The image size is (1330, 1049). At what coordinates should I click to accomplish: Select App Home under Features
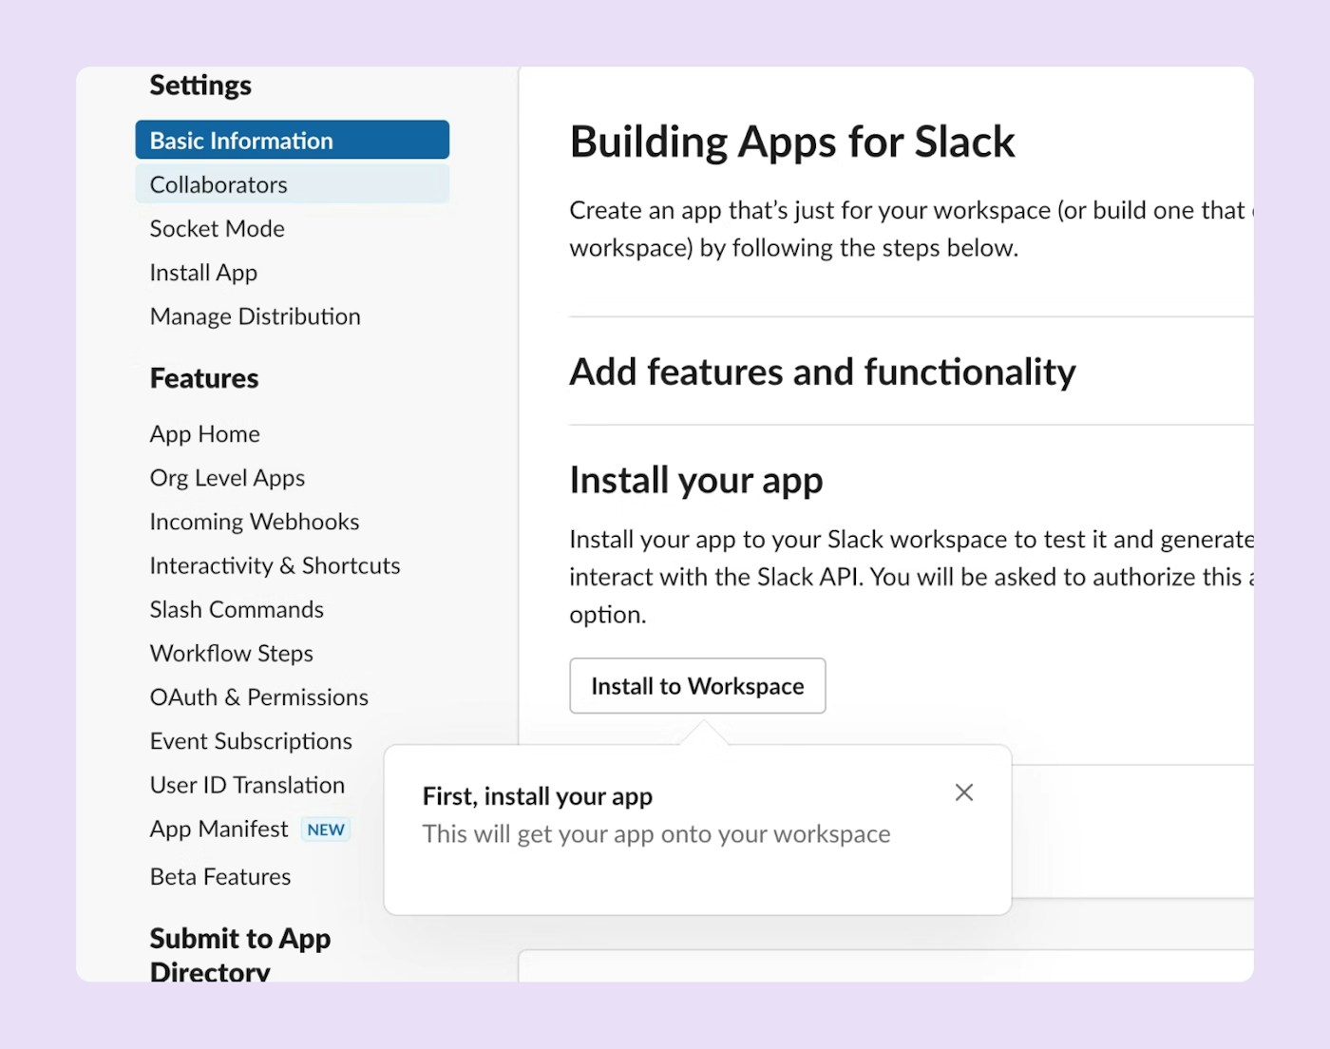pyautogui.click(x=204, y=433)
